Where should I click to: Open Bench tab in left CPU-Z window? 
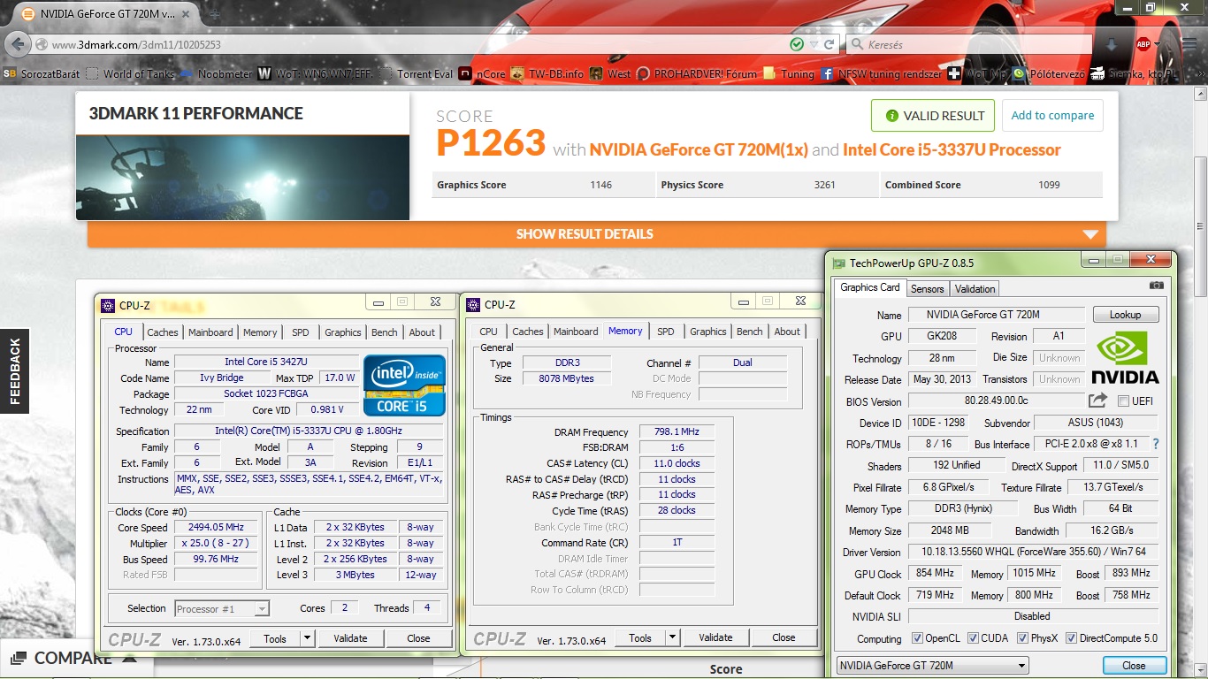pyautogui.click(x=385, y=332)
